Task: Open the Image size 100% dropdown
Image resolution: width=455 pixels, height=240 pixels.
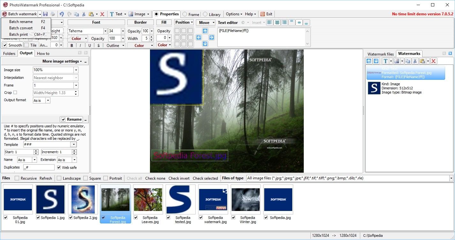Action: coord(76,70)
